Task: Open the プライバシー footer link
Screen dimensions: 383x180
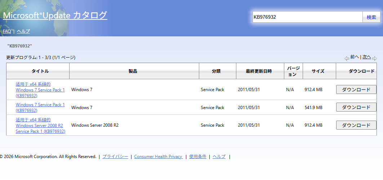Action: click(x=115, y=157)
